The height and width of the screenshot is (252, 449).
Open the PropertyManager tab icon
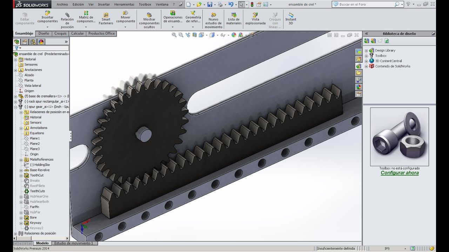coord(25,42)
